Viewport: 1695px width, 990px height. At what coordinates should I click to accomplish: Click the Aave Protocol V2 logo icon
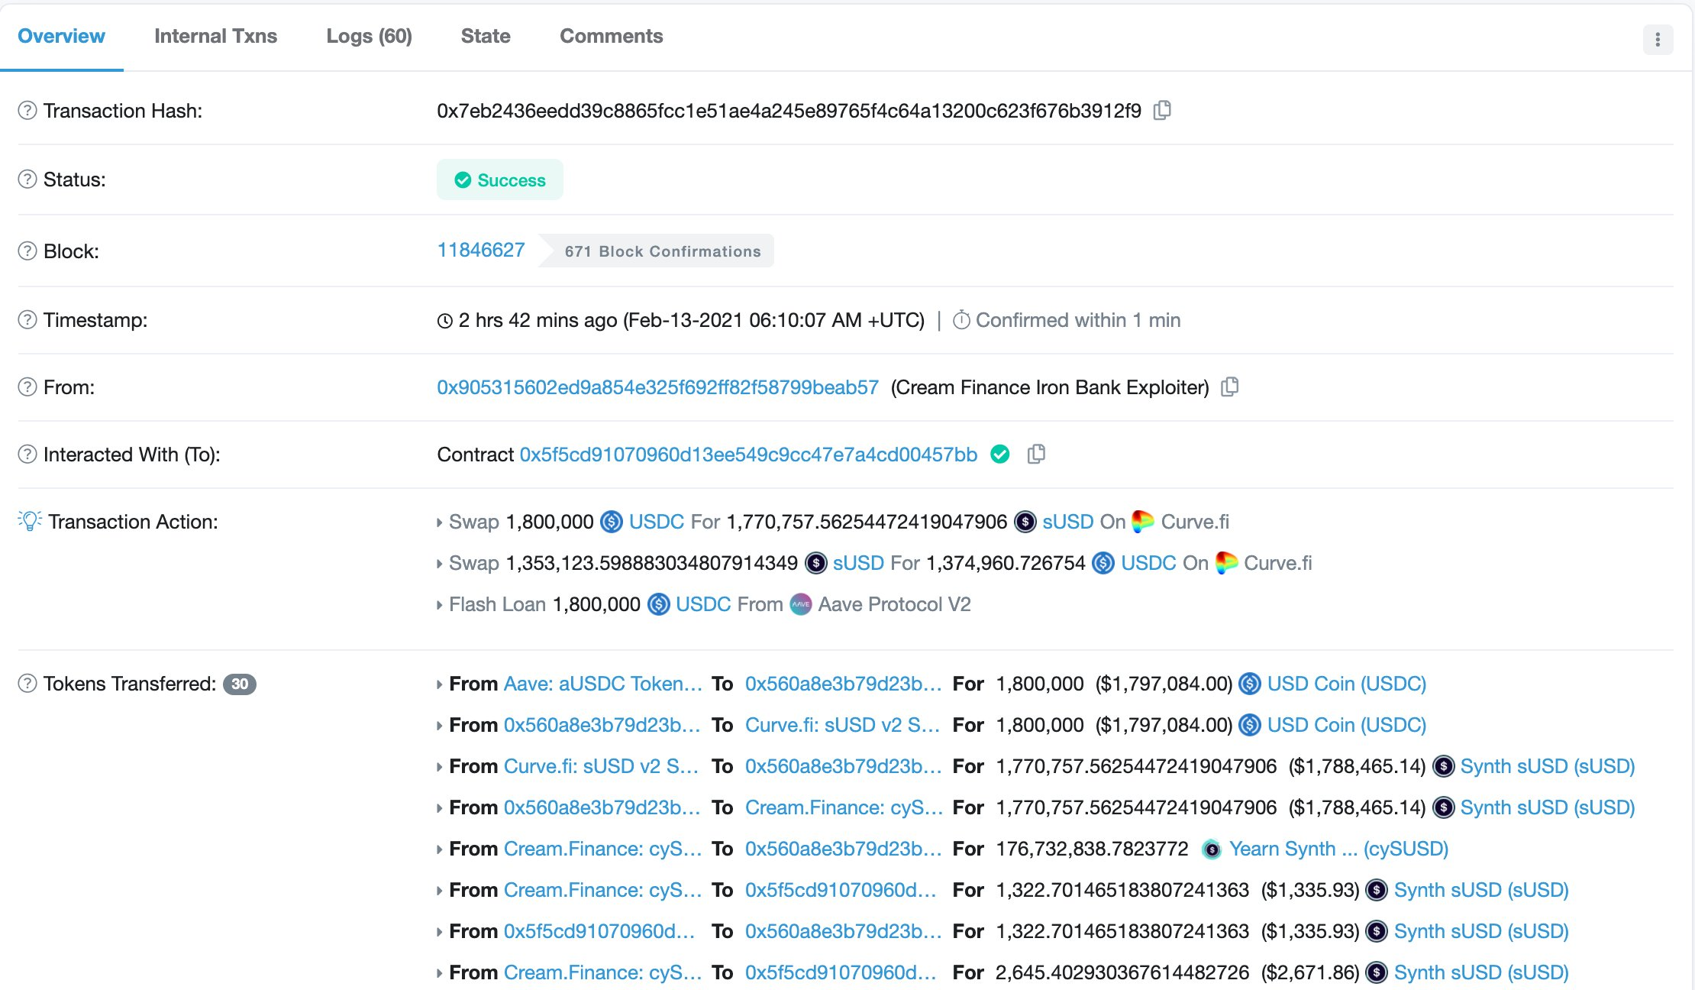coord(800,604)
